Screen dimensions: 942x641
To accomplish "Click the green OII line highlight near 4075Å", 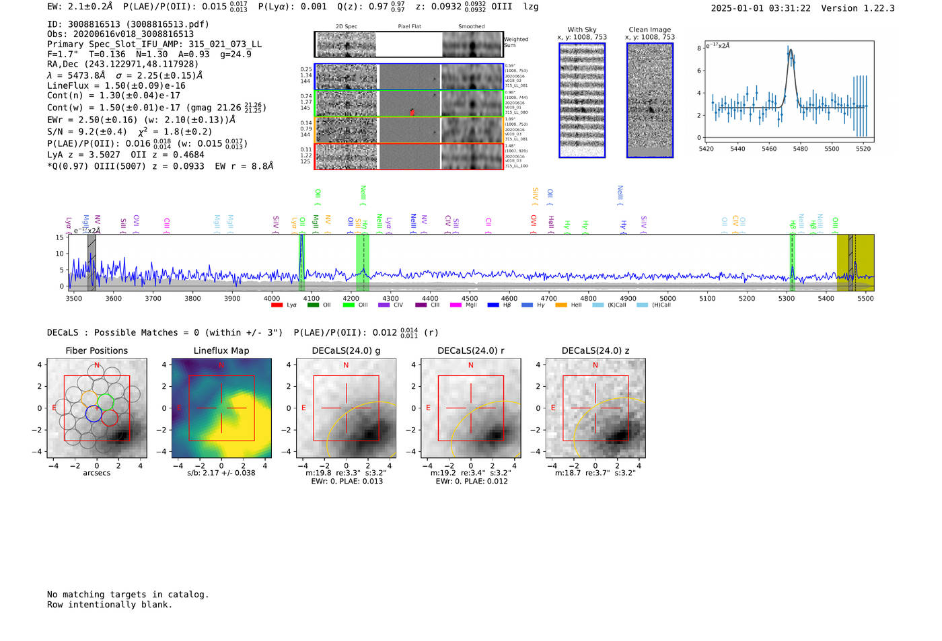I will click(x=301, y=262).
